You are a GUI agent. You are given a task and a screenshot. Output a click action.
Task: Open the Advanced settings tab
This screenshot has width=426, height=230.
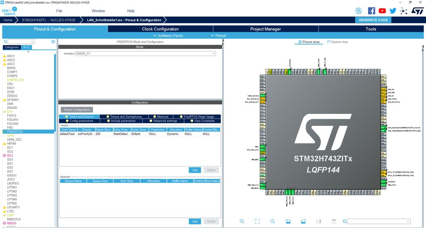[163, 121]
